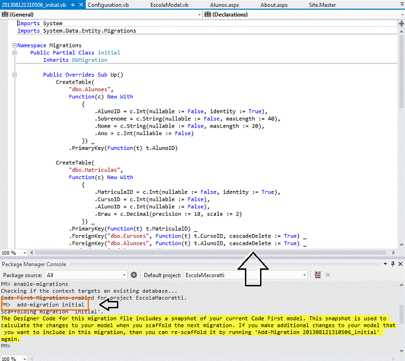The image size is (405, 361).
Task: Activate the 201308121310506_initial.vb tab
Action: (x=34, y=5)
